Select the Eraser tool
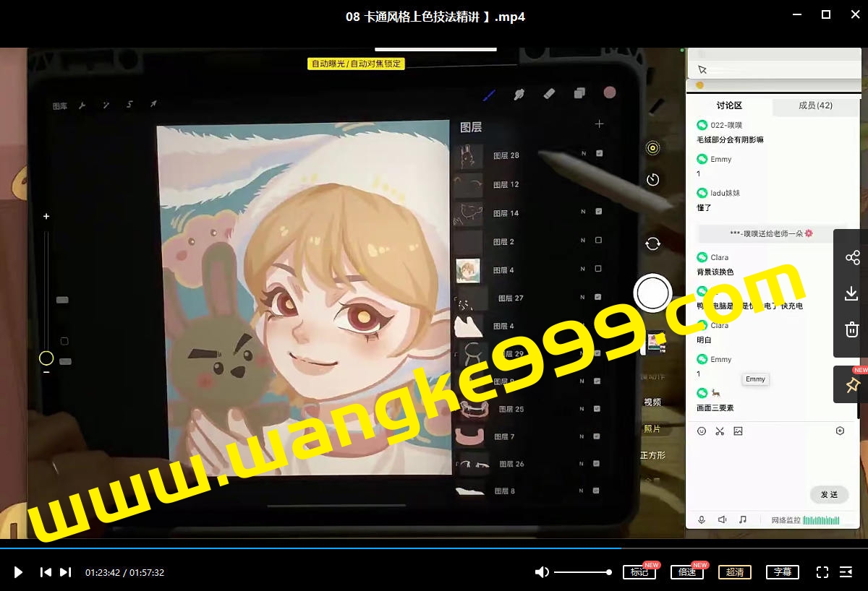The image size is (868, 591). 548,93
